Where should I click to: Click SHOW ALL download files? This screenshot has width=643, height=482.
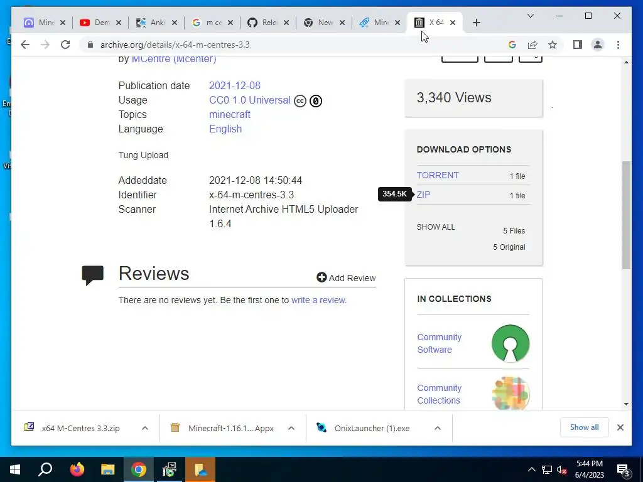pyautogui.click(x=436, y=227)
